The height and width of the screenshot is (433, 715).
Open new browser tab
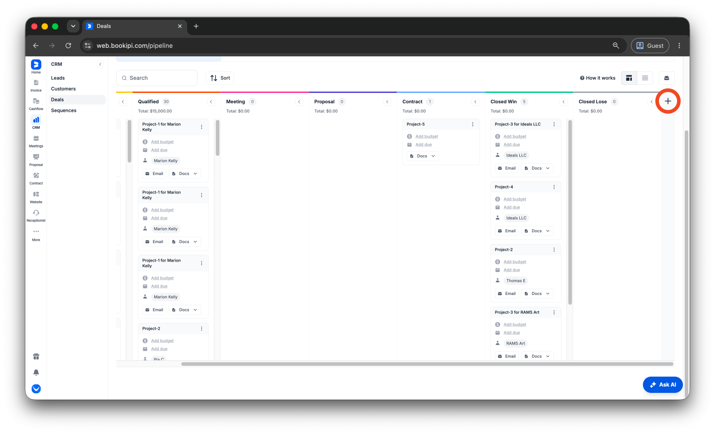pos(196,26)
